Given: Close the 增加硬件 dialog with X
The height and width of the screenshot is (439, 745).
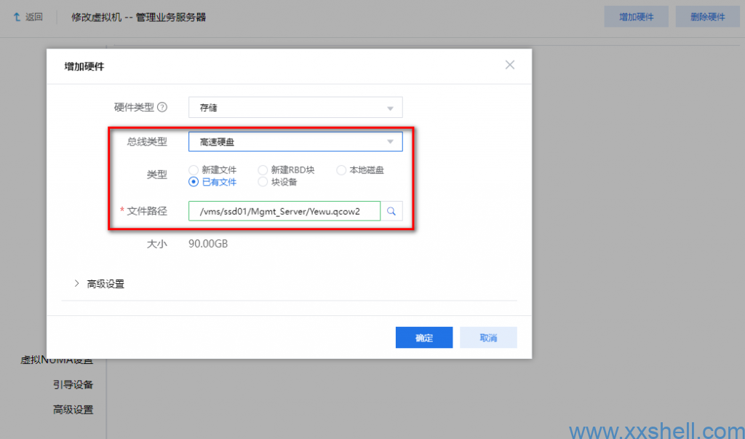Looking at the screenshot, I should (x=510, y=65).
